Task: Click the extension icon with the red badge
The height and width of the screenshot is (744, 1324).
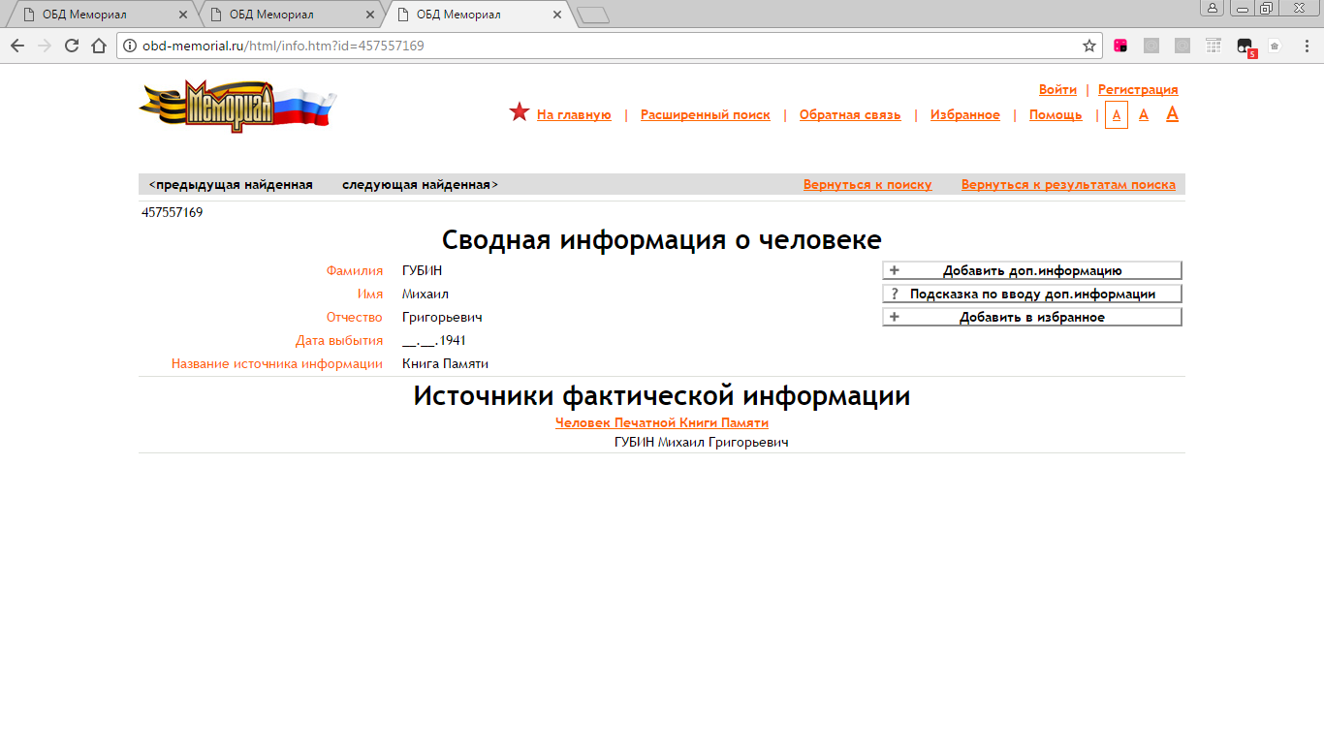Action: click(1245, 46)
